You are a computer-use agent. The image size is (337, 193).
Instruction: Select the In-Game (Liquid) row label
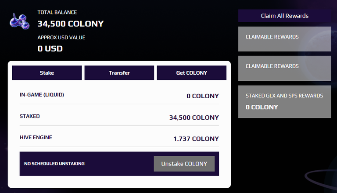[x=42, y=95]
